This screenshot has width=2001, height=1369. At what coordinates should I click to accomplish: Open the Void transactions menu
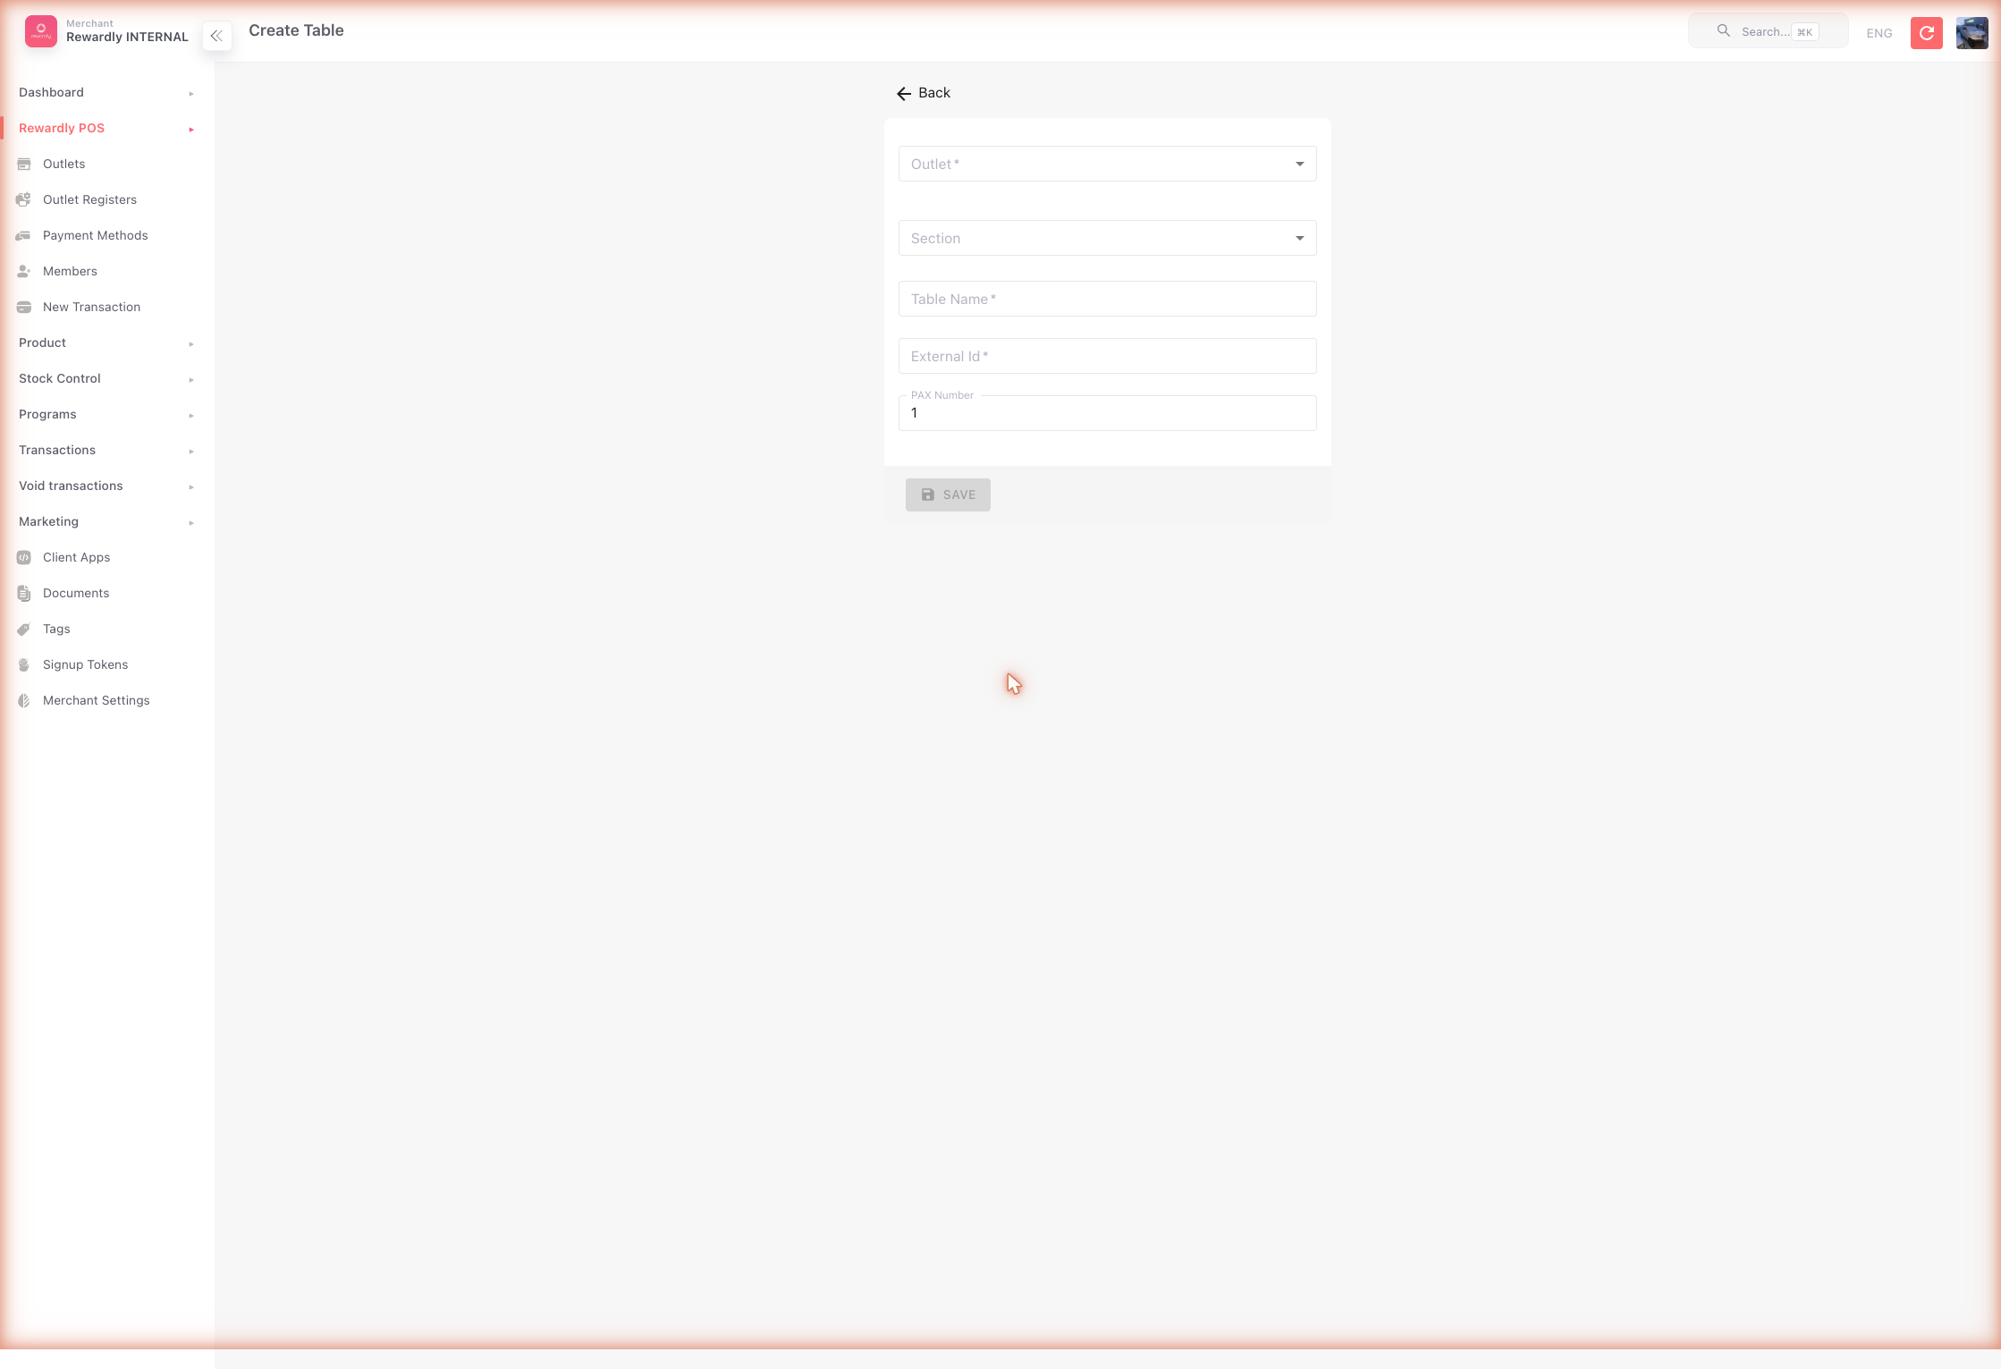click(x=71, y=486)
